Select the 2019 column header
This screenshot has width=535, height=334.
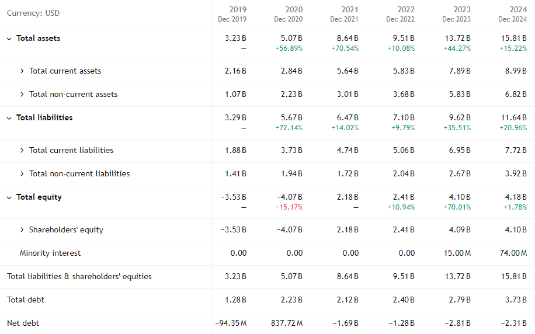point(237,9)
